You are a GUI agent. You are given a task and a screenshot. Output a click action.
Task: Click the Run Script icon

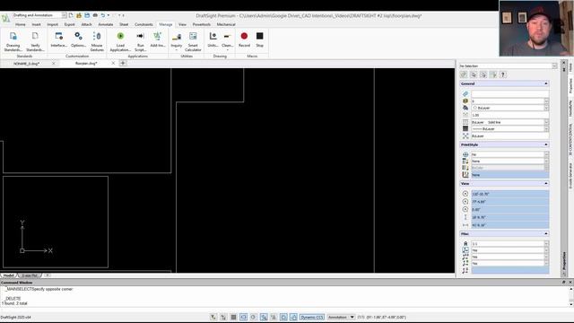point(140,36)
